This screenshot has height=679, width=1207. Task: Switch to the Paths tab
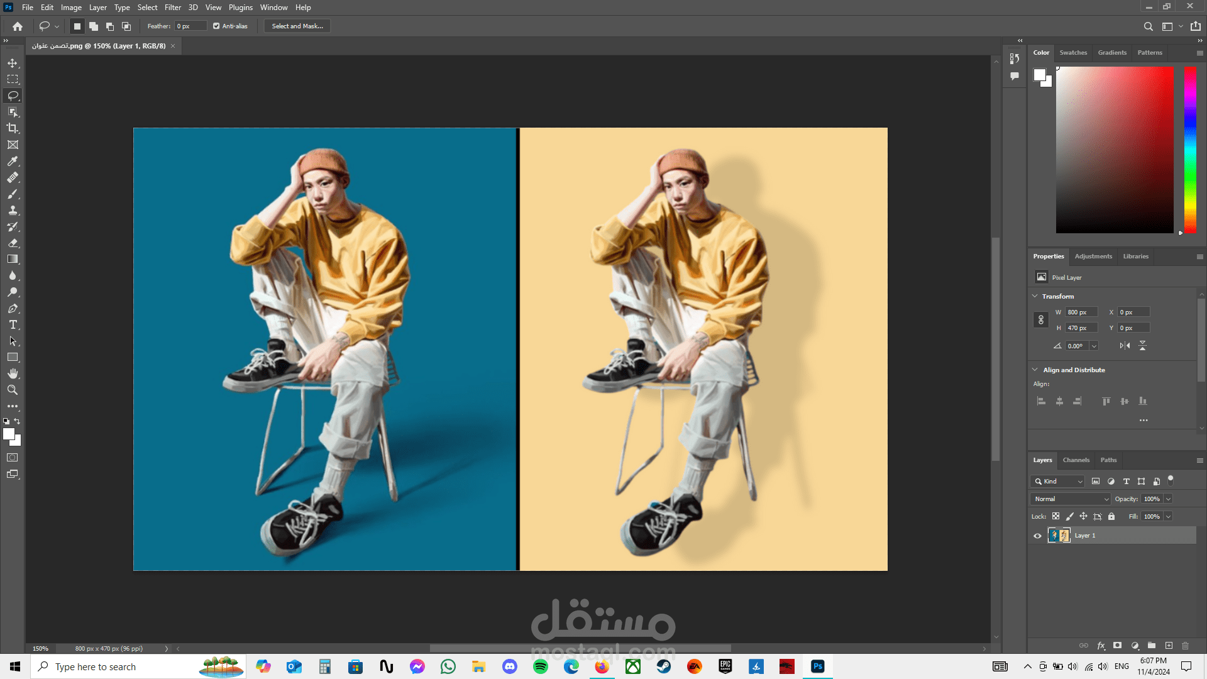[1108, 460]
